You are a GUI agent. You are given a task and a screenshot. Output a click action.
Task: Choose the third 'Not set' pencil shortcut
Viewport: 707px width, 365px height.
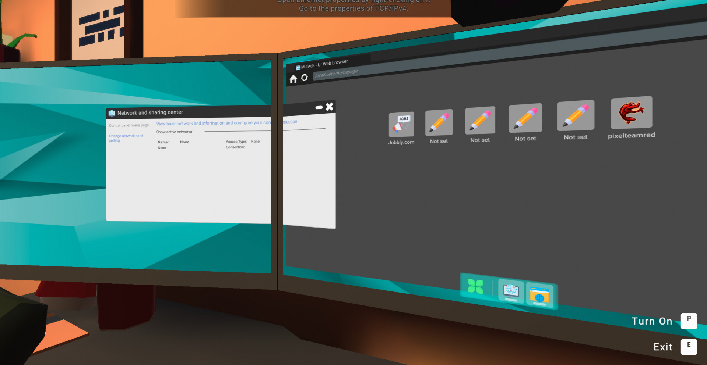pyautogui.click(x=525, y=118)
